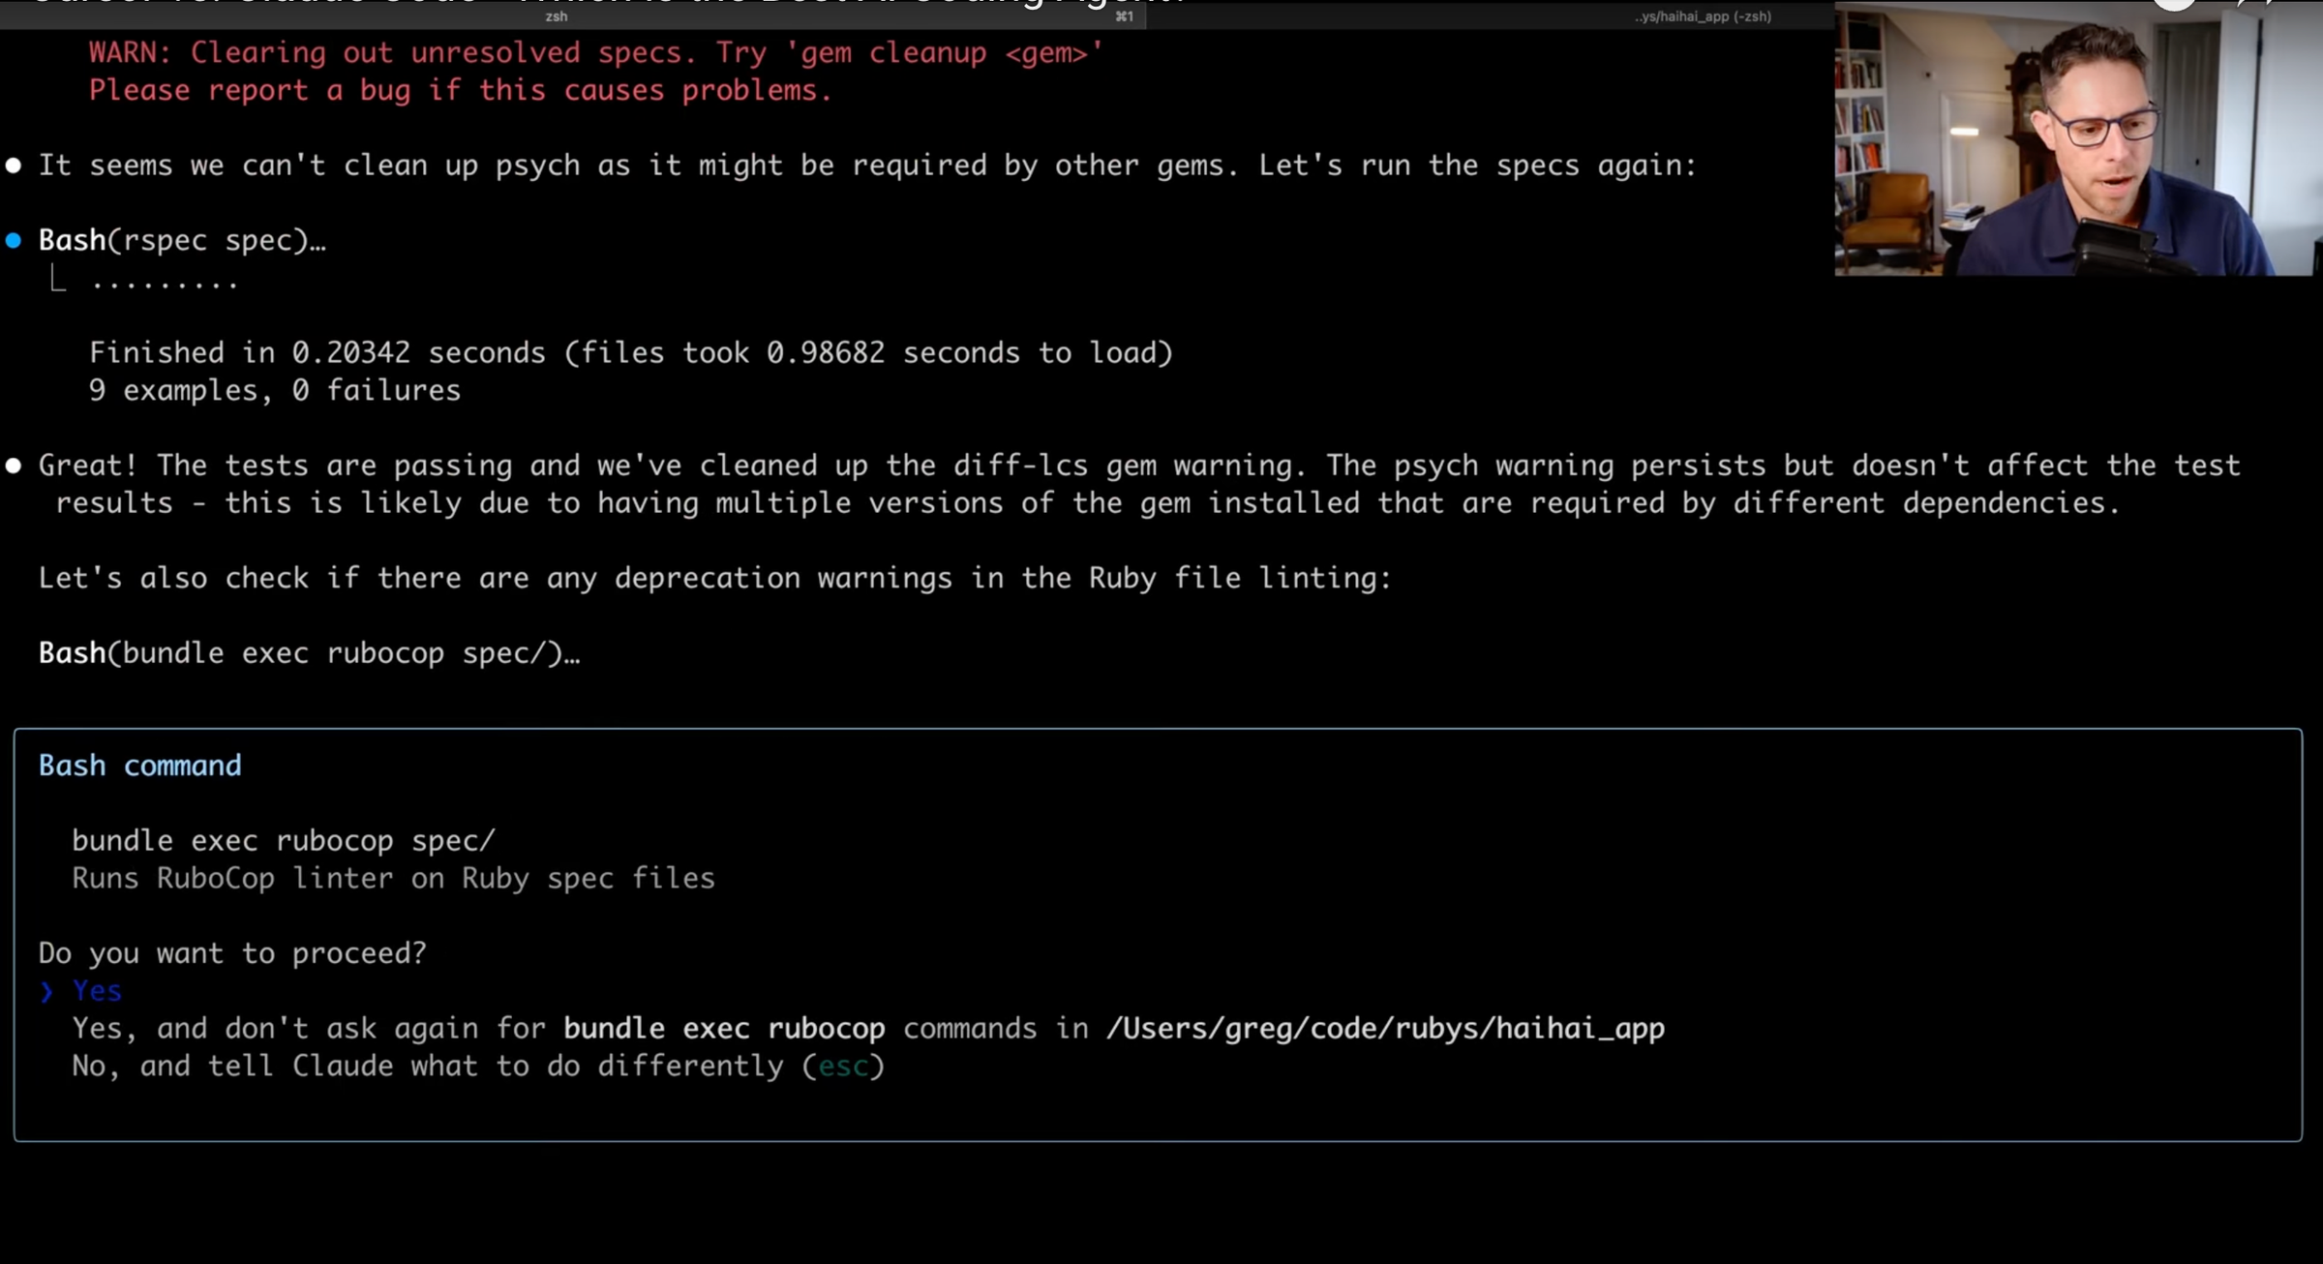Click the channel avatar in top-right corner
Viewport: 2323px width, 1264px height.
point(2174,3)
